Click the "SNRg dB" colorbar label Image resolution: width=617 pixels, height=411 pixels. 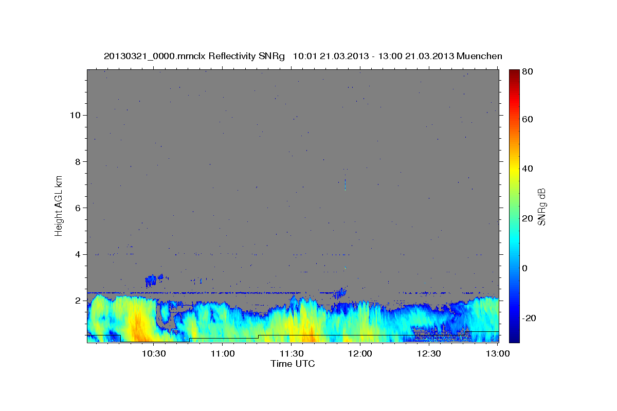pos(541,207)
